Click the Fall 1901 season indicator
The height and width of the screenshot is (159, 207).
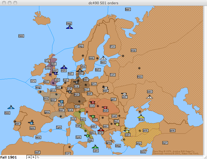click(9, 157)
